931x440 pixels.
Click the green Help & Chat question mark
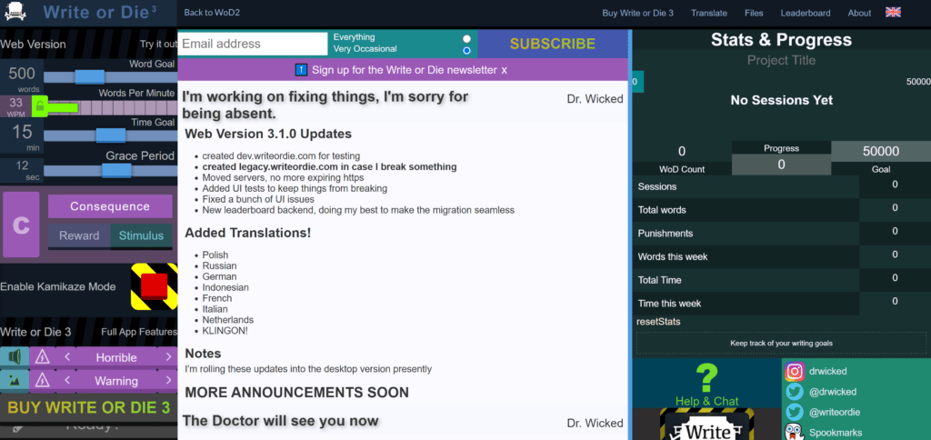(706, 378)
